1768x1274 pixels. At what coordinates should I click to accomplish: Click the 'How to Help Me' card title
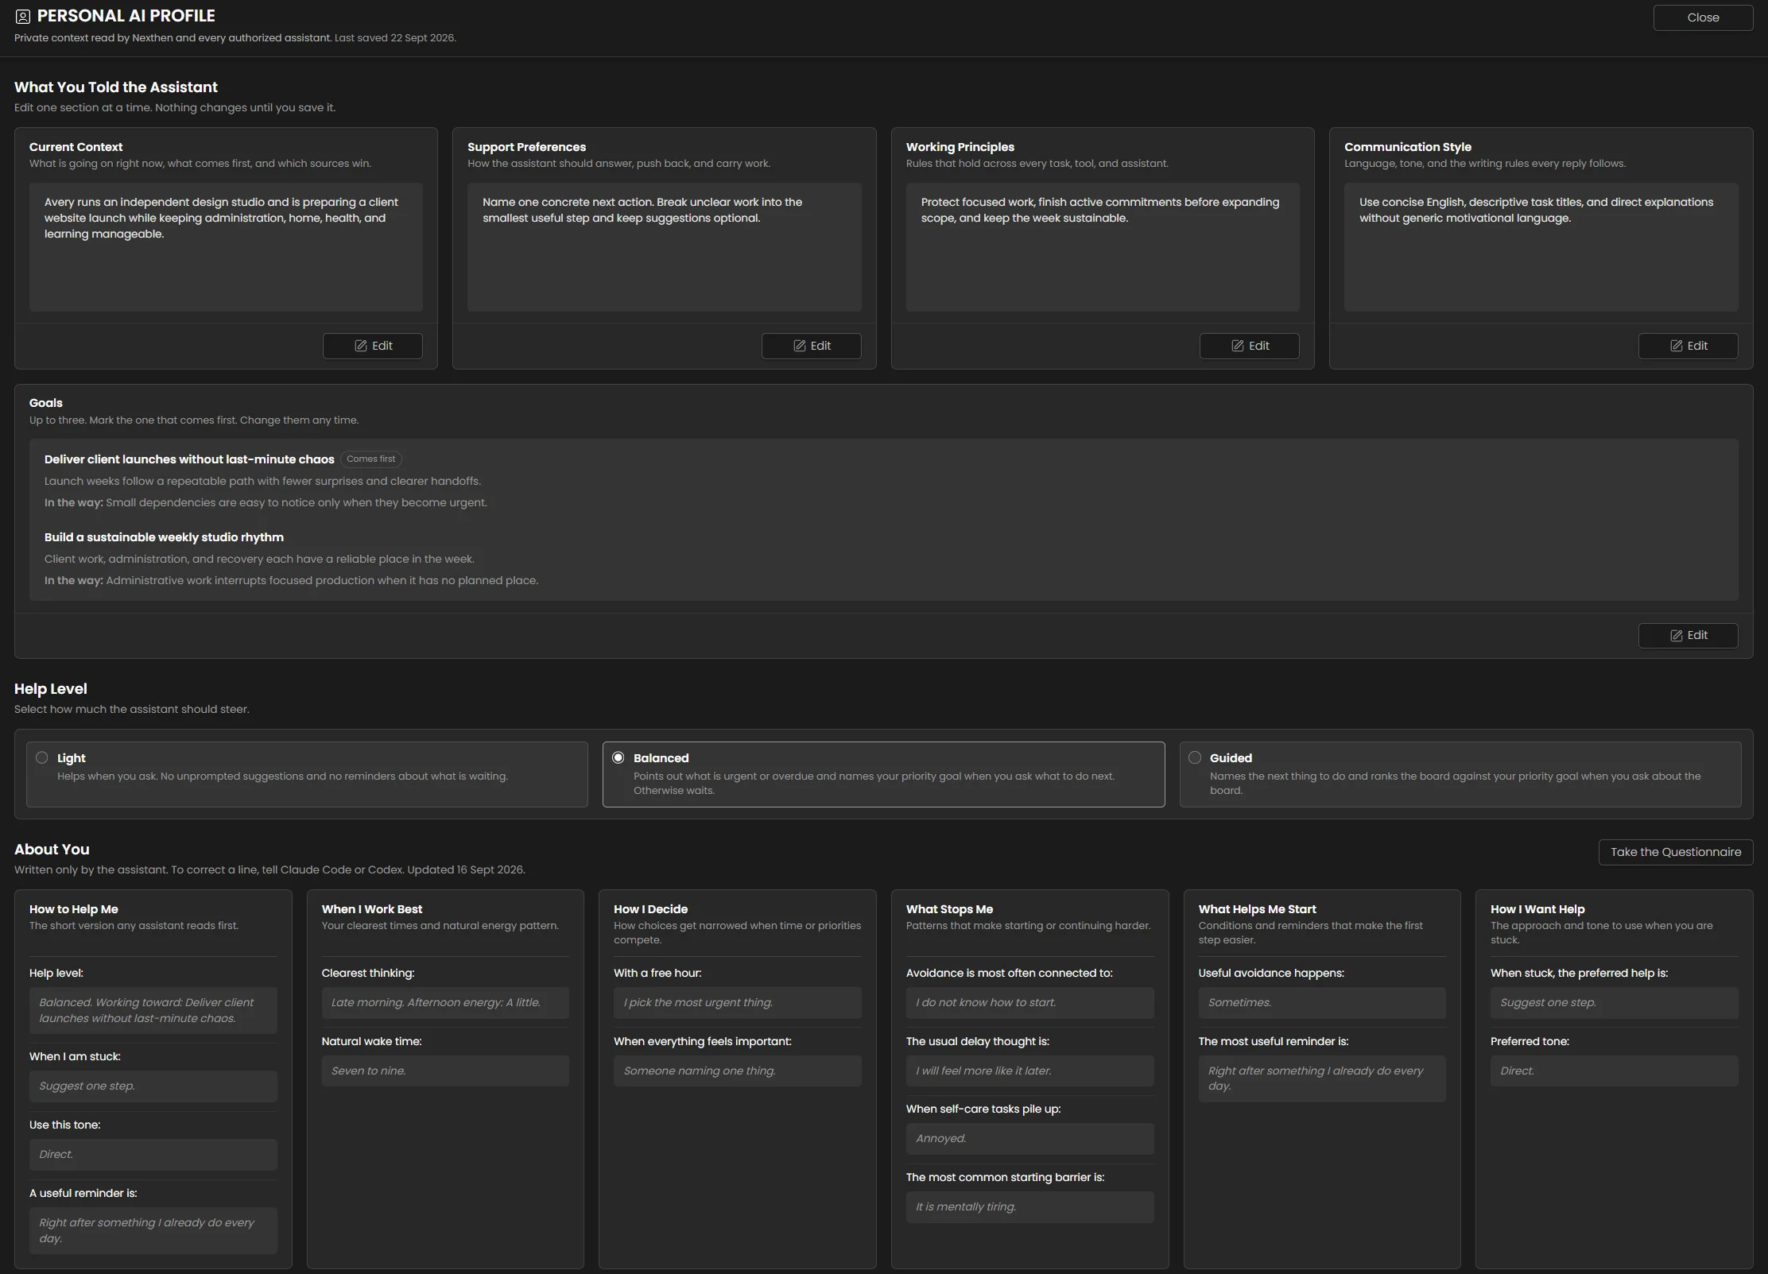74,909
